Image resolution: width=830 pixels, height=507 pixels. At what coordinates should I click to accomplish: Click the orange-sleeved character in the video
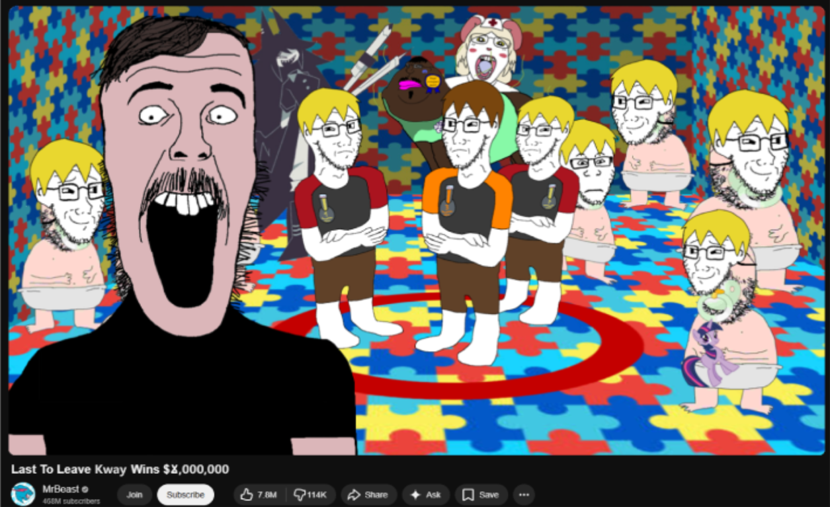tap(467, 218)
